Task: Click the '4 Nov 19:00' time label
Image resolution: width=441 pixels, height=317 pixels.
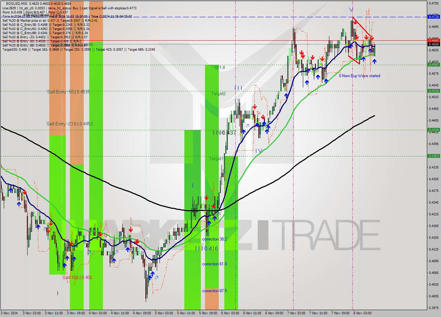Action: pyautogui.click(x=142, y=313)
